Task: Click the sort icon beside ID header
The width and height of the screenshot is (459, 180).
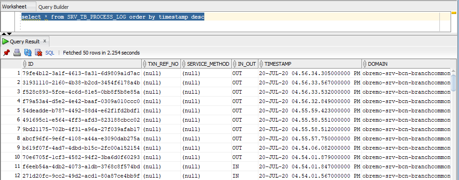Action: pos(25,64)
